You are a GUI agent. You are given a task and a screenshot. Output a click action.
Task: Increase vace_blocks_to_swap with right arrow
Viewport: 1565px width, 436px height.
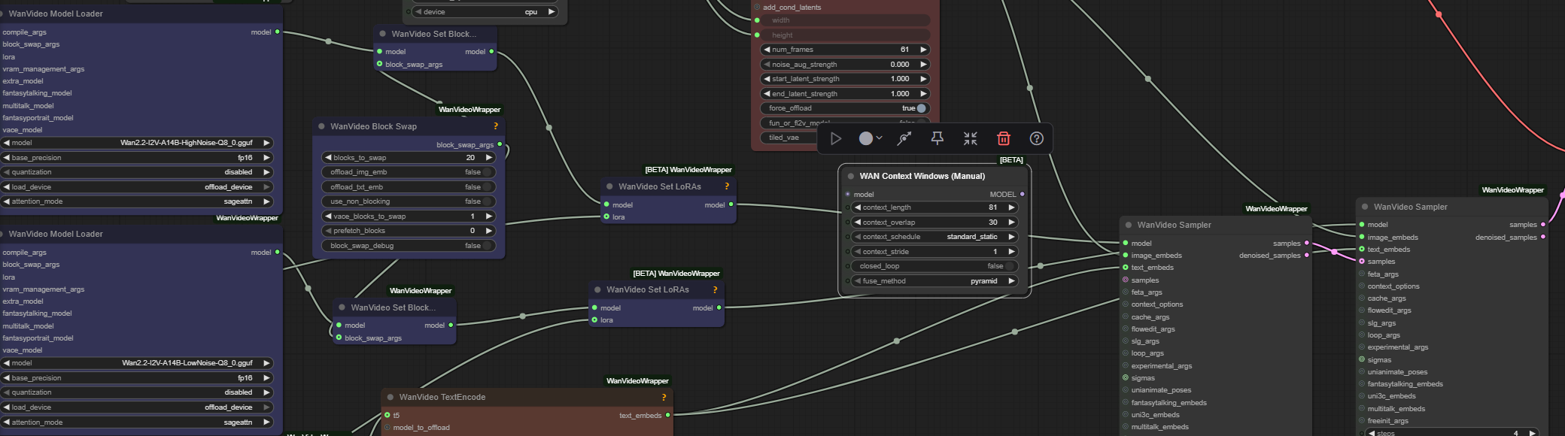coord(488,216)
